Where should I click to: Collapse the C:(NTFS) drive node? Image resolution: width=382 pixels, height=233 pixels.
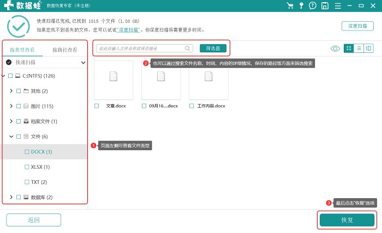coord(3,76)
